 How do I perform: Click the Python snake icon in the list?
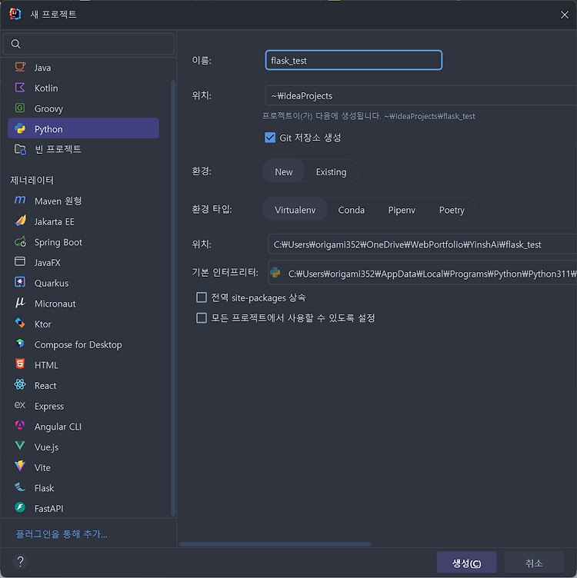(20, 128)
